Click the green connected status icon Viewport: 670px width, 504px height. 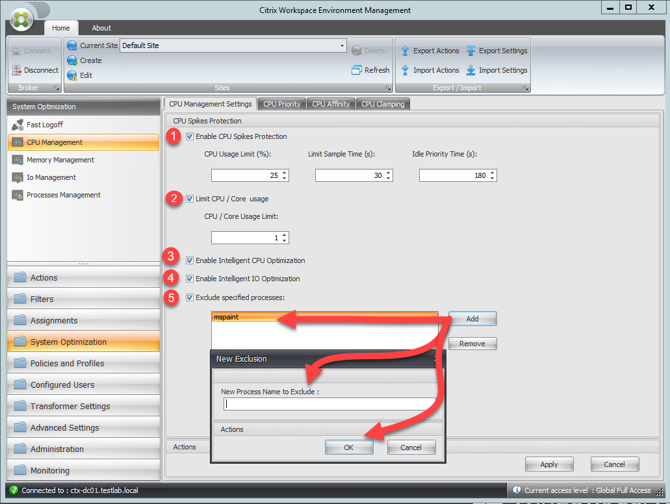pyautogui.click(x=14, y=490)
